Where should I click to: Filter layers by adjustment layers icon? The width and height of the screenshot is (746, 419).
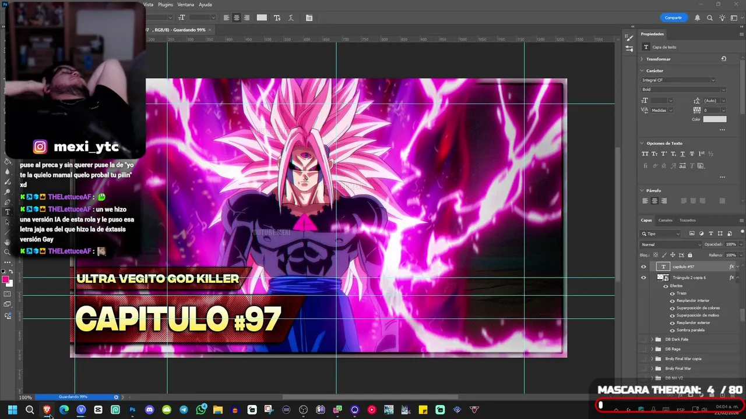(701, 234)
